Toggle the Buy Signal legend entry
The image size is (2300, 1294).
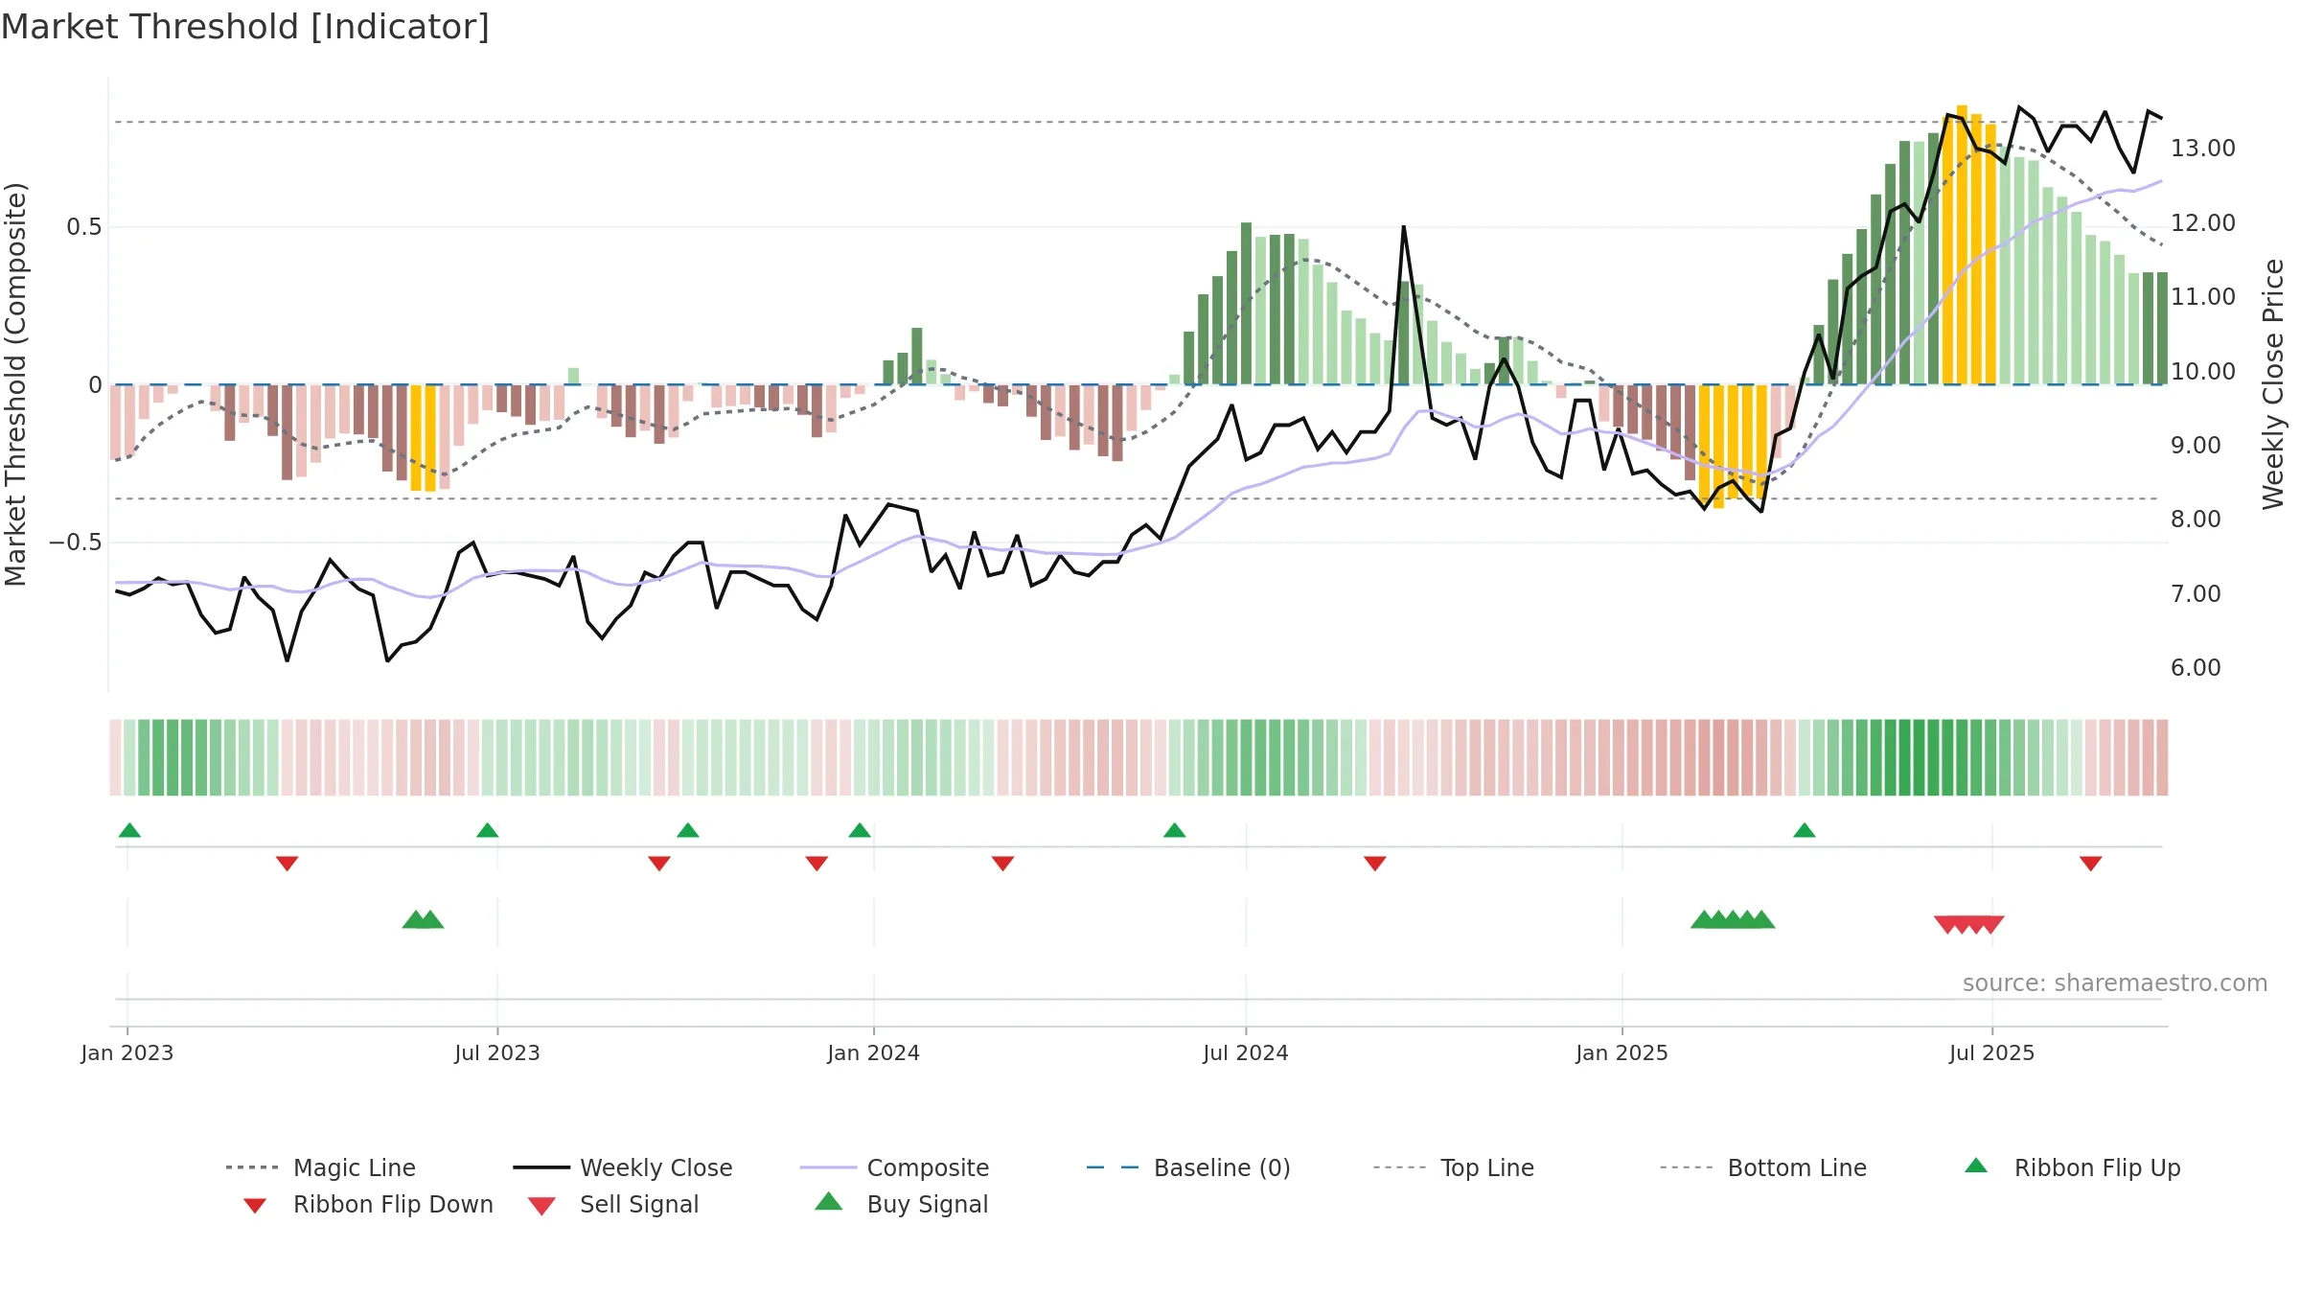901,1204
